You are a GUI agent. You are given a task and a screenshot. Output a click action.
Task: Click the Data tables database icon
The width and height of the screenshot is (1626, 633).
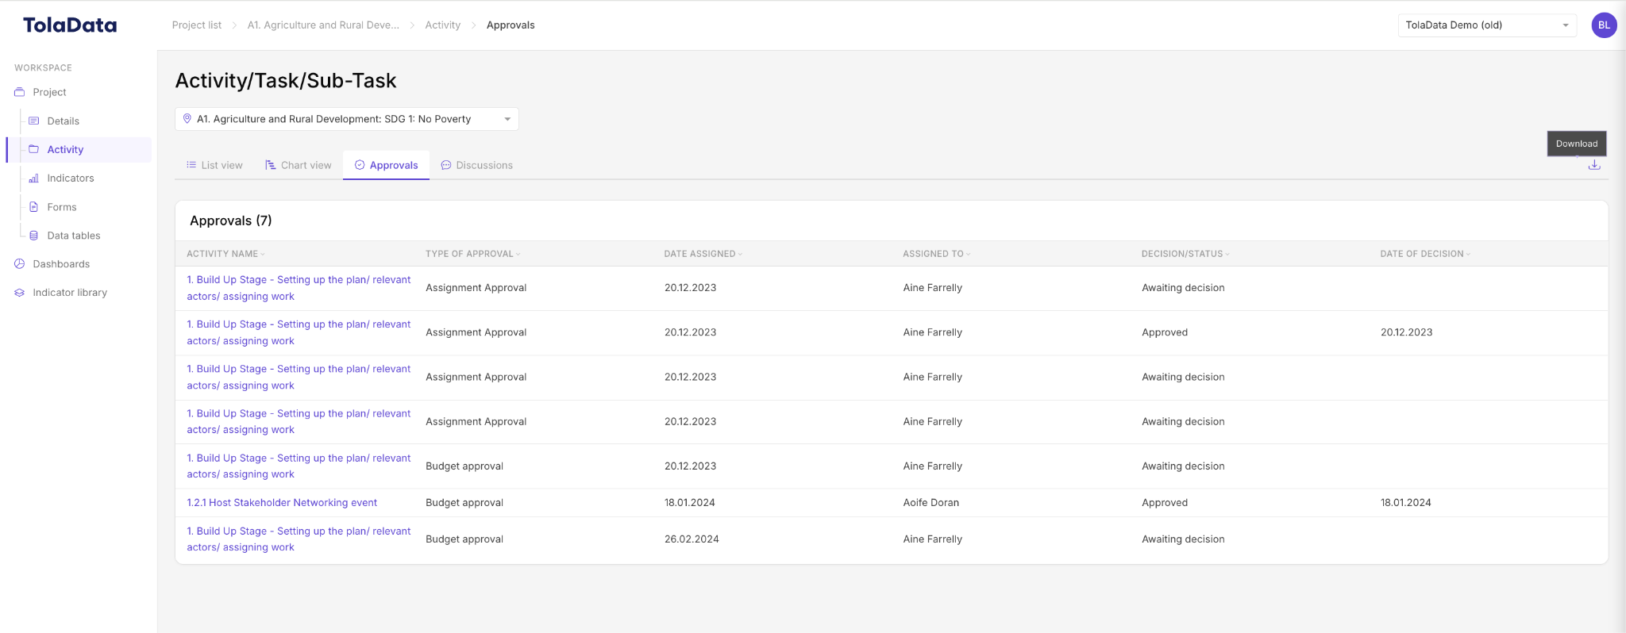[x=34, y=236]
